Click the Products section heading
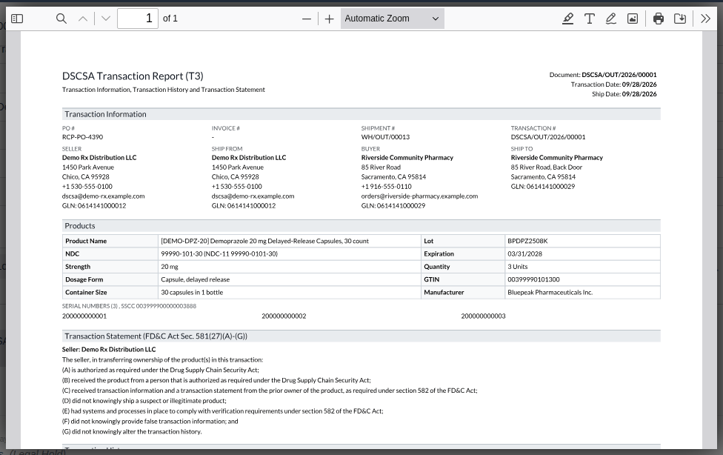The image size is (723, 455). (x=80, y=226)
